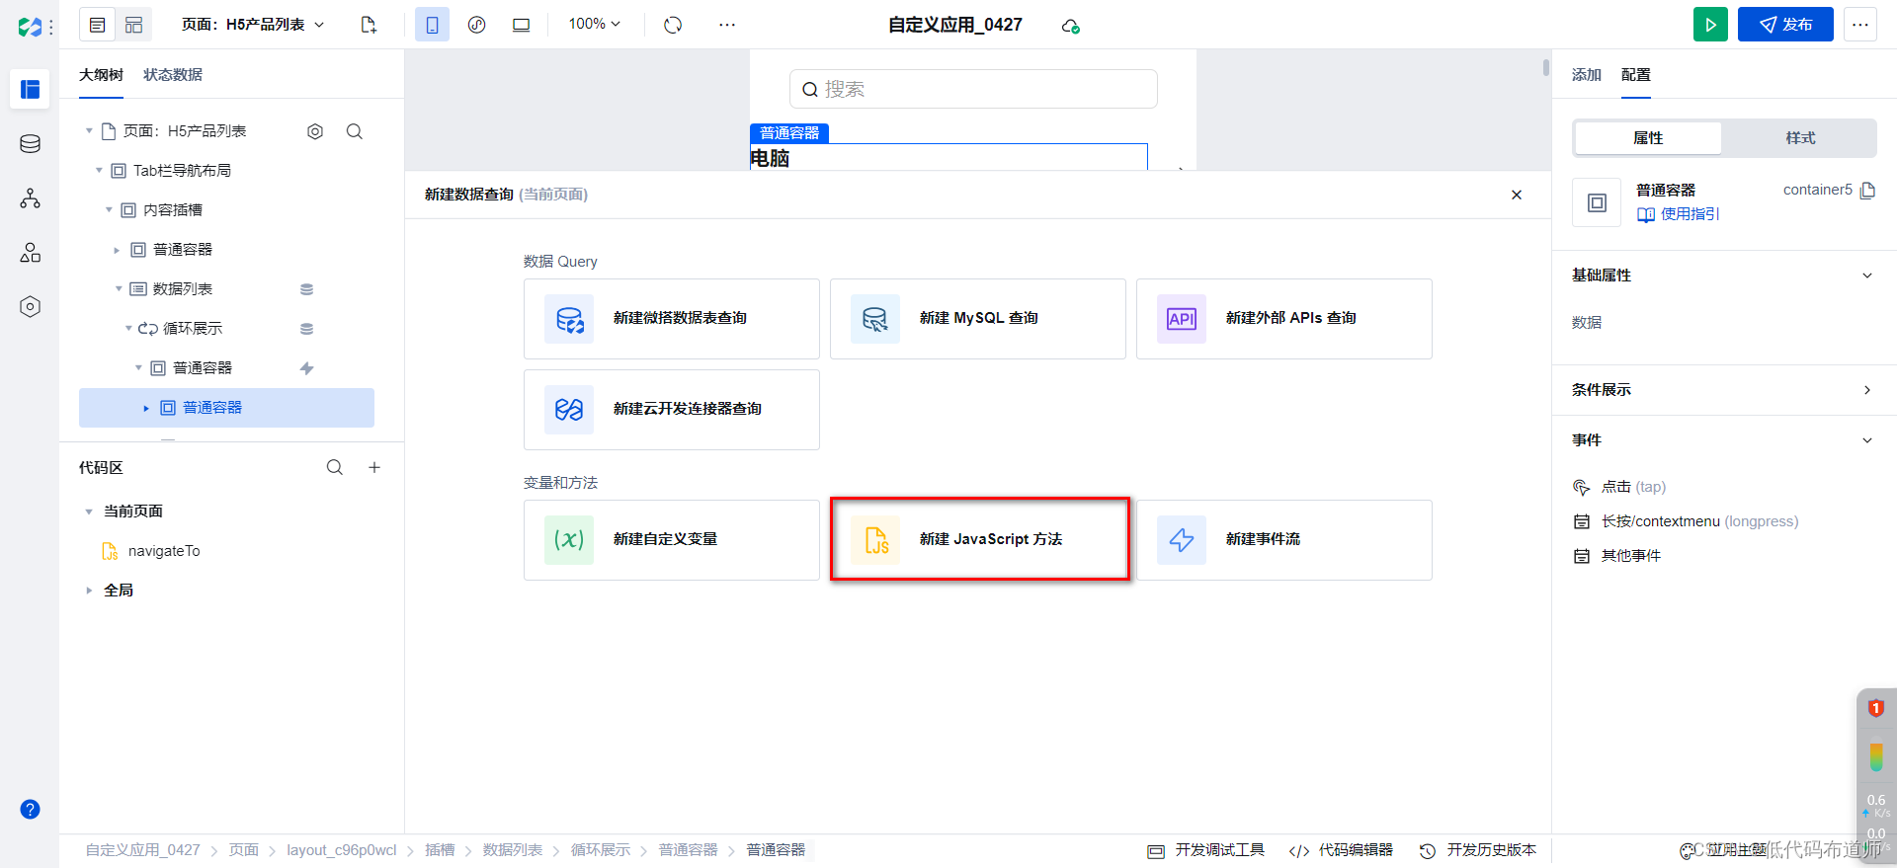Open 开发调试工具 in the status bar
Screen dimensions: 1897x868
point(1206,850)
